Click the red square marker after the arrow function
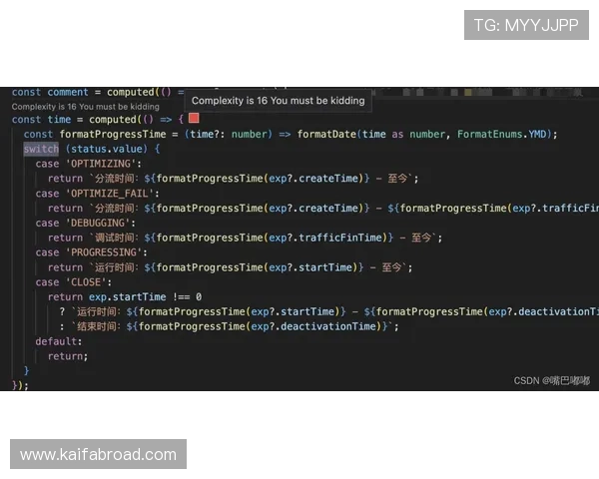This screenshot has width=599, height=479. pos(194,119)
